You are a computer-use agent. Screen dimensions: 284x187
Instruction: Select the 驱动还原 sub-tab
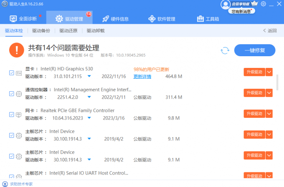(68, 31)
